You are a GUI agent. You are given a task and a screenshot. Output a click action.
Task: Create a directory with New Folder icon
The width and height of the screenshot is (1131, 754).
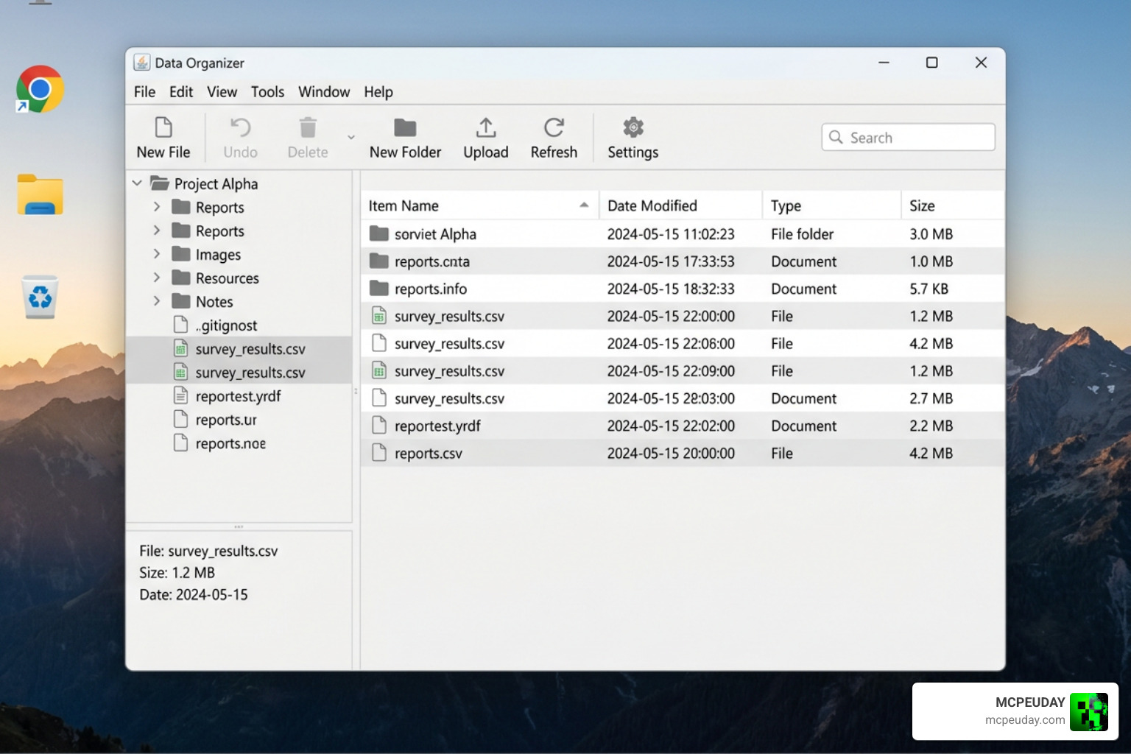pos(405,127)
